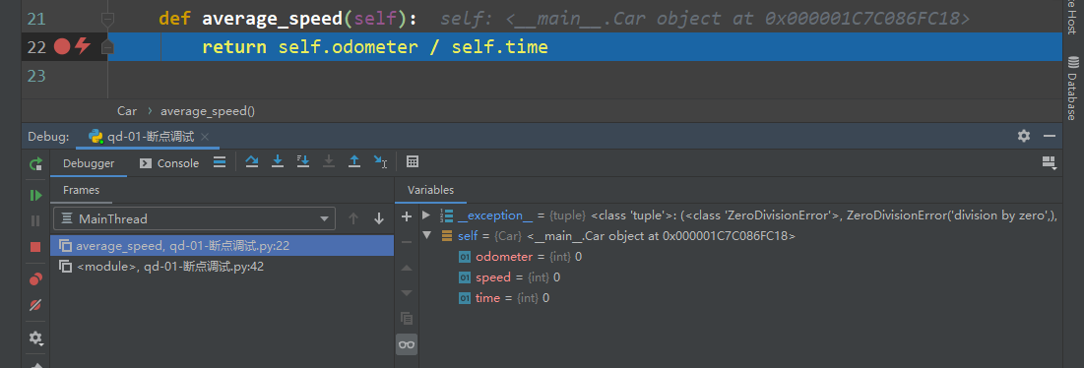The image size is (1084, 368).
Task: Click the Force Step Into icon
Action: tap(329, 161)
